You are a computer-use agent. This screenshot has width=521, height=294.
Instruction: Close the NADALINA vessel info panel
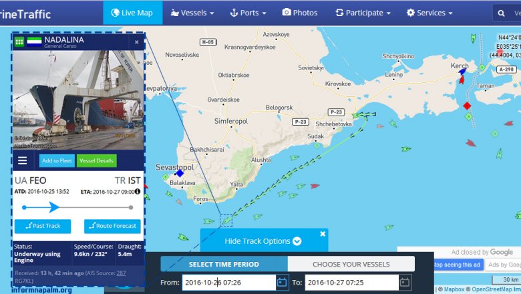tap(136, 42)
